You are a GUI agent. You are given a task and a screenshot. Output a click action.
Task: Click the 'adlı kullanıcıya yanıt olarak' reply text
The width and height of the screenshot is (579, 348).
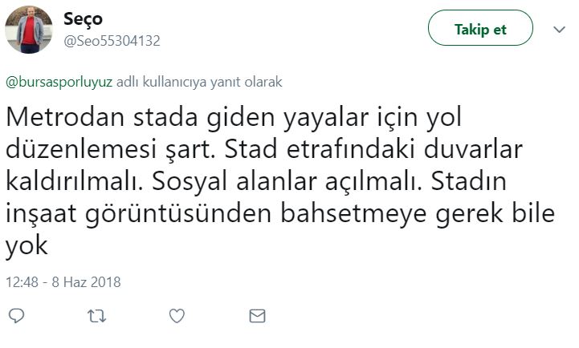click(199, 82)
